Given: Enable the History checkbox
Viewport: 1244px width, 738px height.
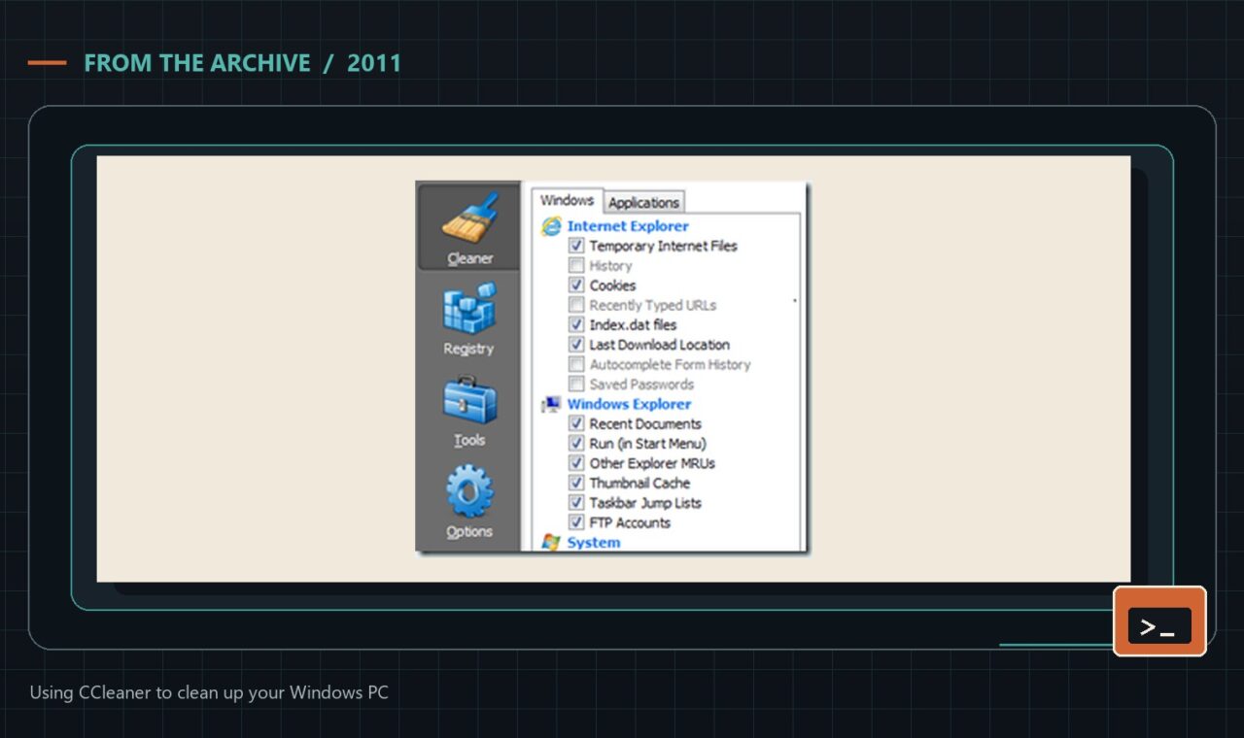Looking at the screenshot, I should [x=576, y=266].
